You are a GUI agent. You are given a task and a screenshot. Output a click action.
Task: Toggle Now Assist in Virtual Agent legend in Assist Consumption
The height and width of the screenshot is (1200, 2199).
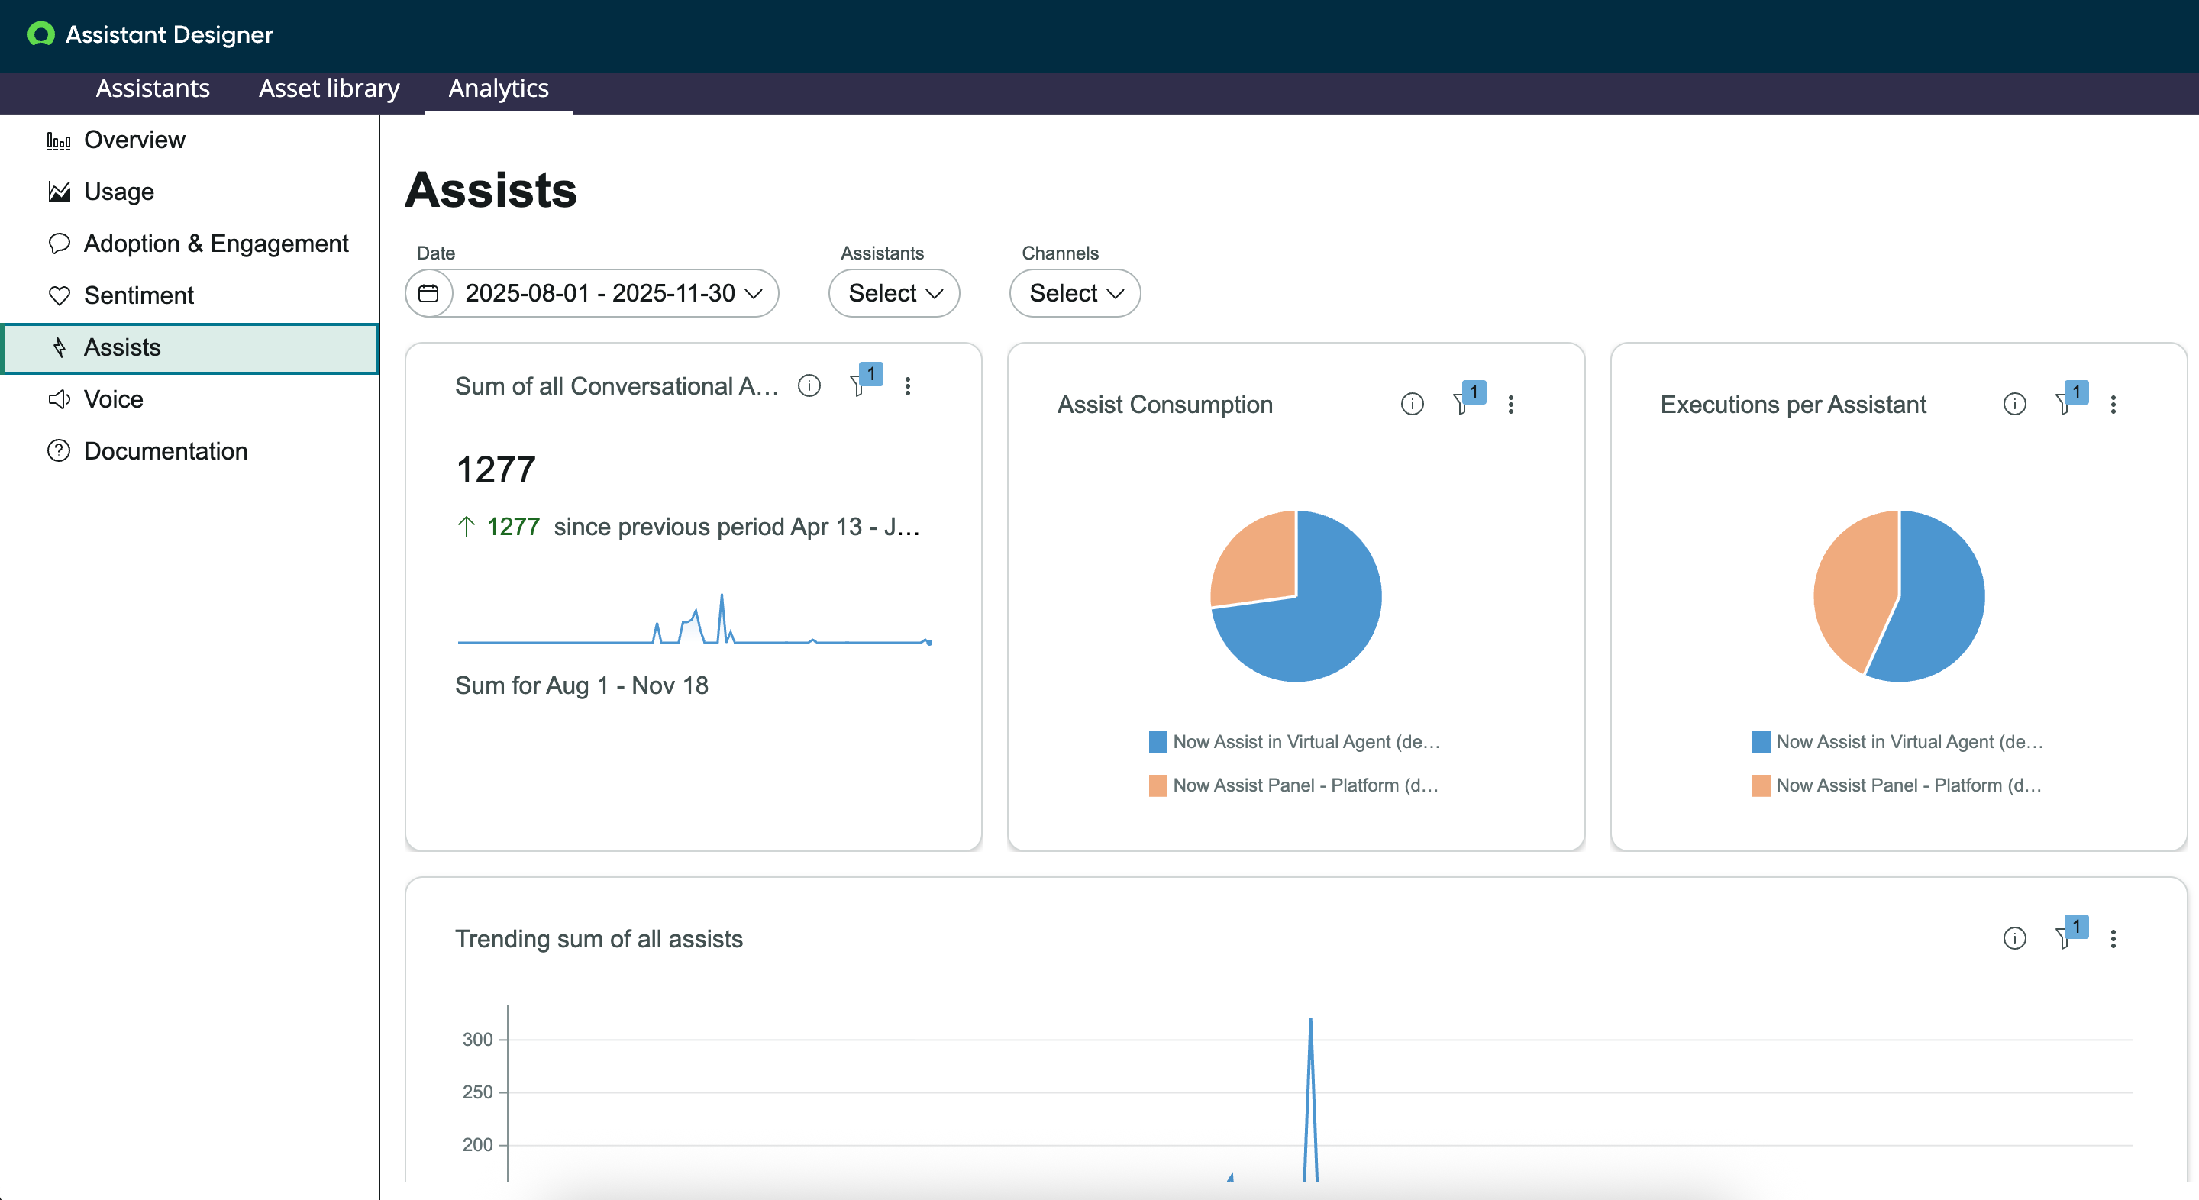coord(1294,740)
